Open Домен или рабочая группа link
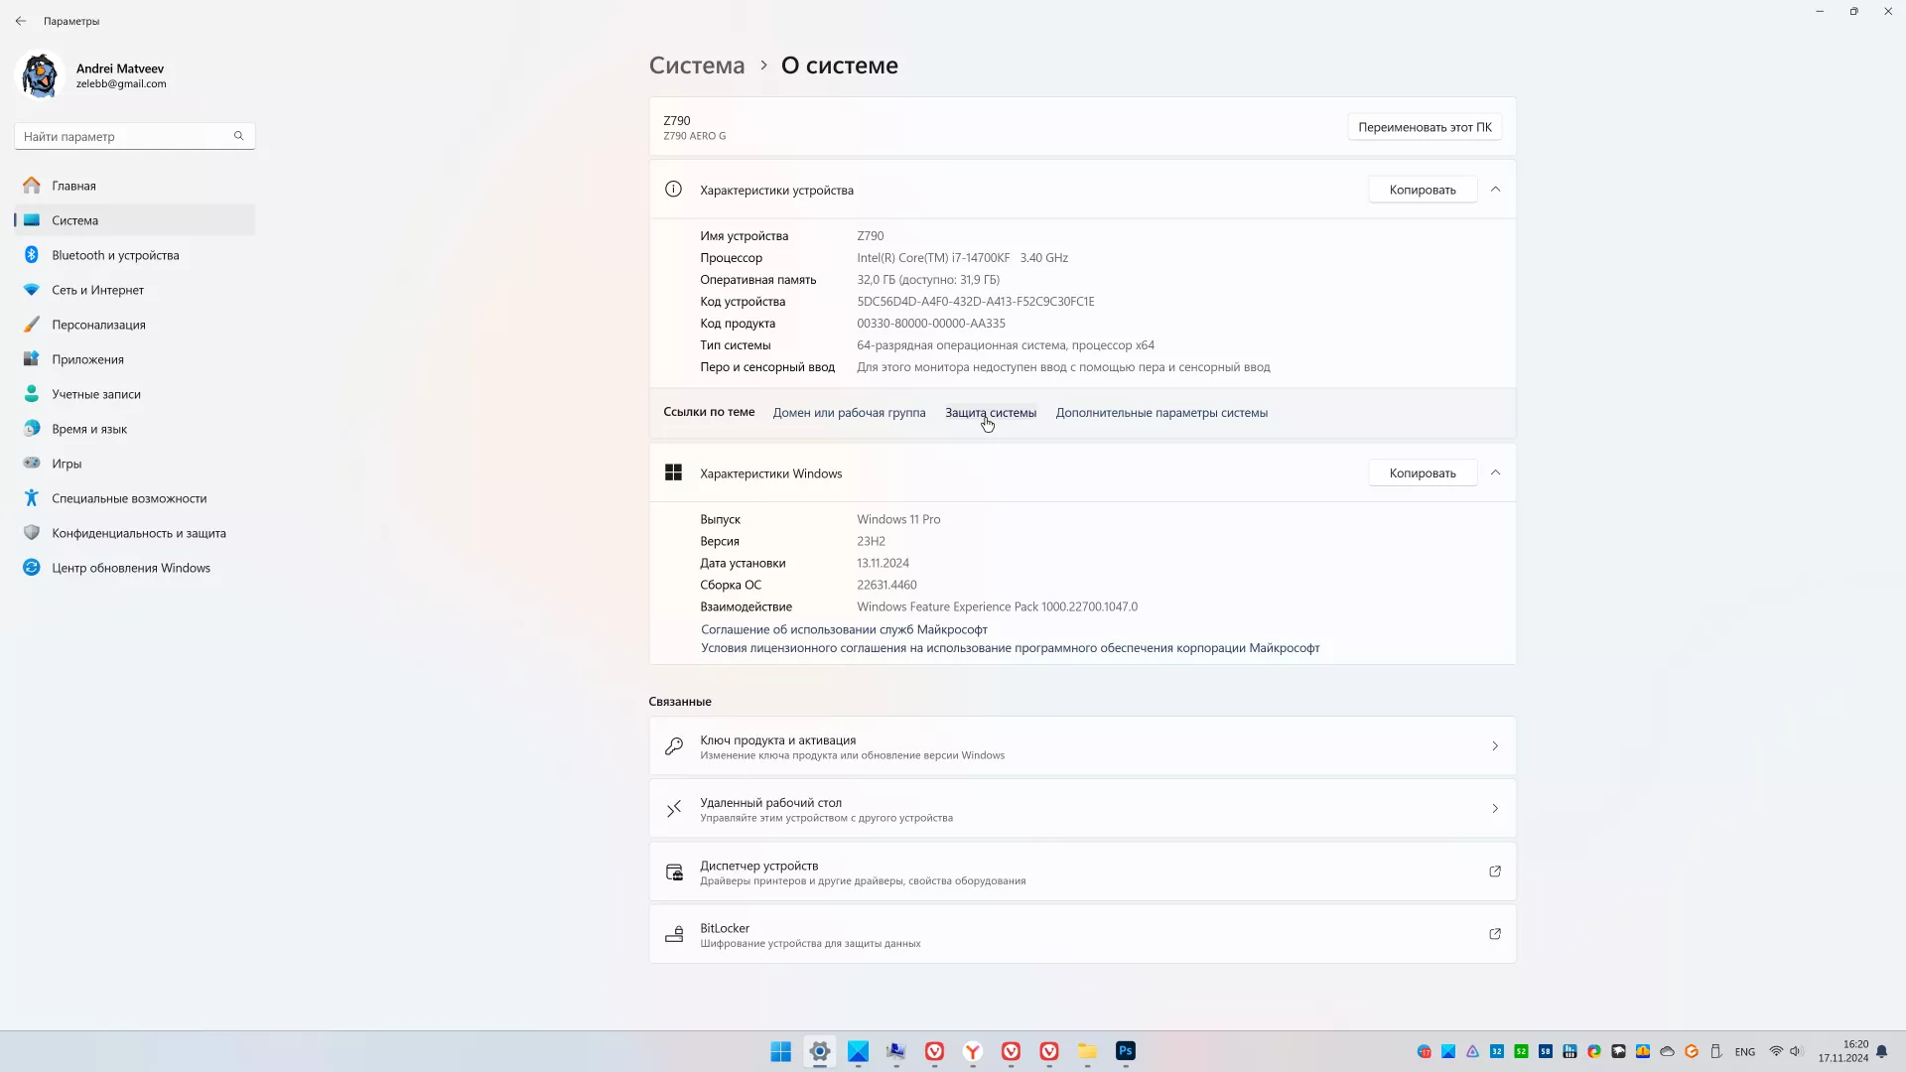The height and width of the screenshot is (1072, 1906). click(x=849, y=413)
